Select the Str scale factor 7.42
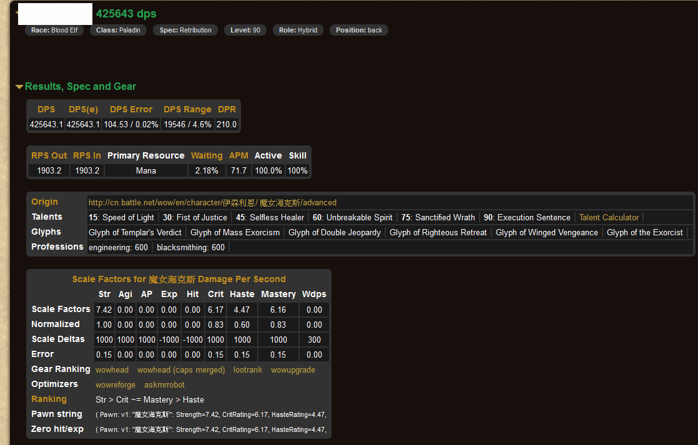Screen dimensions: 698x445 [104, 310]
